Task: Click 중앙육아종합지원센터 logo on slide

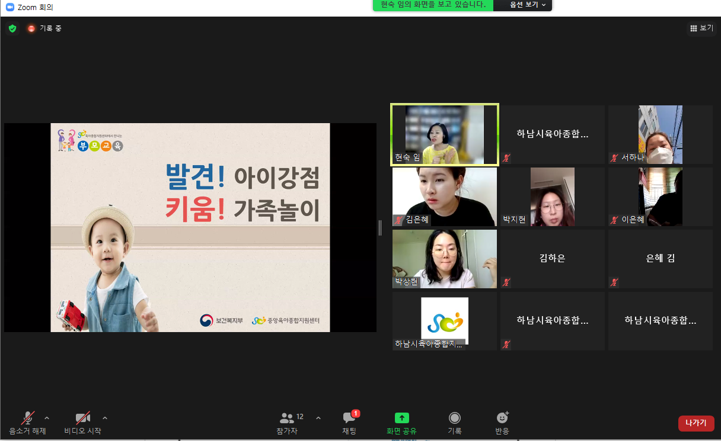Action: (x=286, y=320)
